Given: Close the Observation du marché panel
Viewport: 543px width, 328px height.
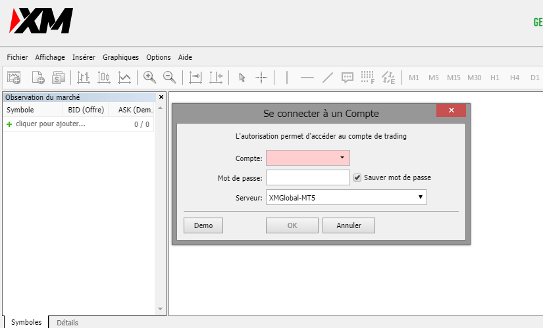Looking at the screenshot, I should point(161,97).
